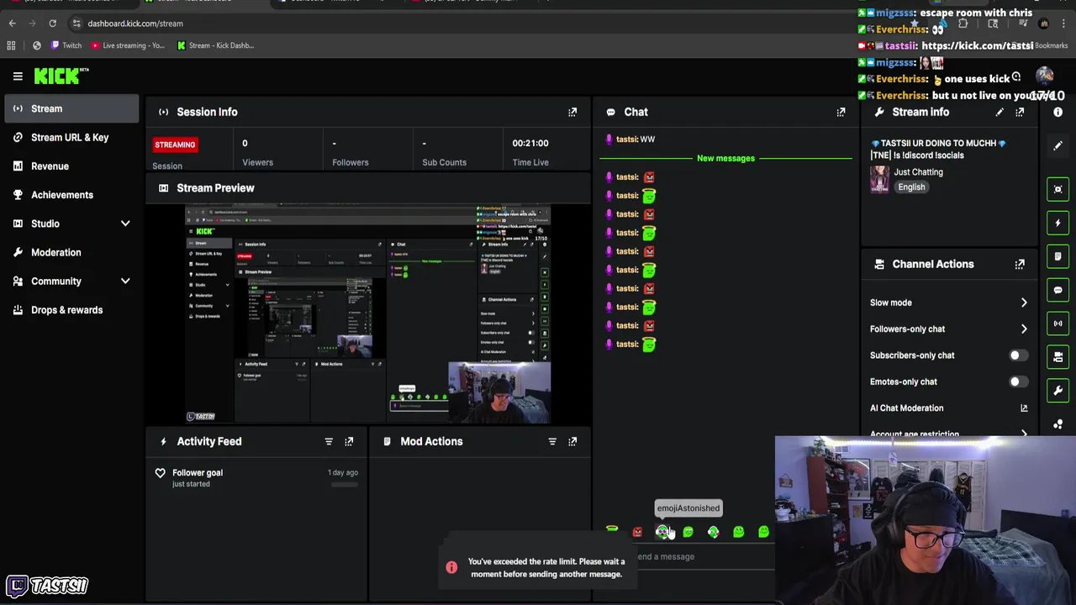The height and width of the screenshot is (605, 1076).
Task: Click the Follower goal progress bar
Action: point(345,484)
